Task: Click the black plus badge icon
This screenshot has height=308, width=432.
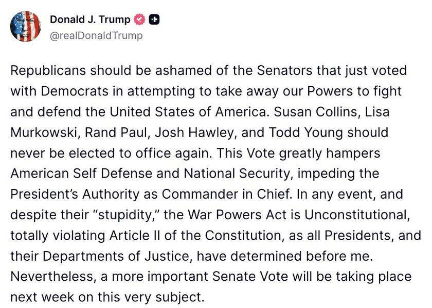Action: coord(154,20)
